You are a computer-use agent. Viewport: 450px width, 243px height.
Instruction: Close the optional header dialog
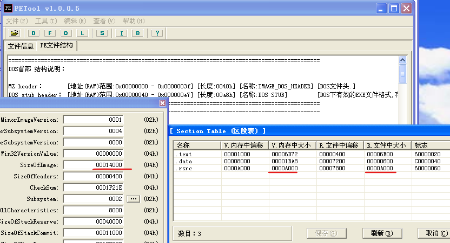(162, 103)
